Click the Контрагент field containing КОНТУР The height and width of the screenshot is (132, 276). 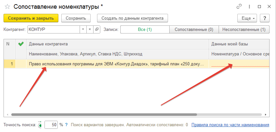(54, 29)
